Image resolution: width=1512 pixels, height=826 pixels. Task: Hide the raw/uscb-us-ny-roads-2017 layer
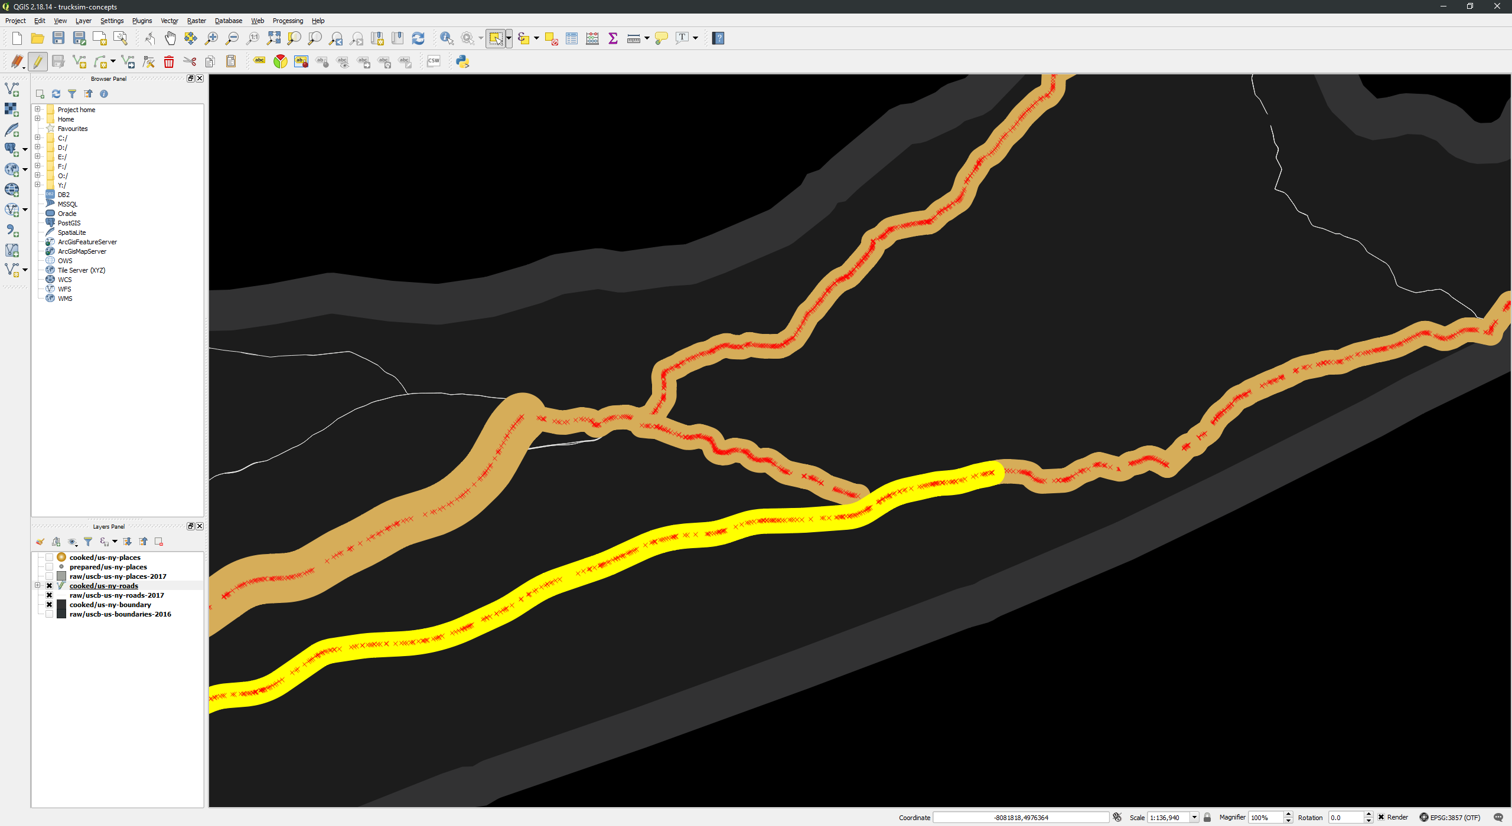point(50,595)
